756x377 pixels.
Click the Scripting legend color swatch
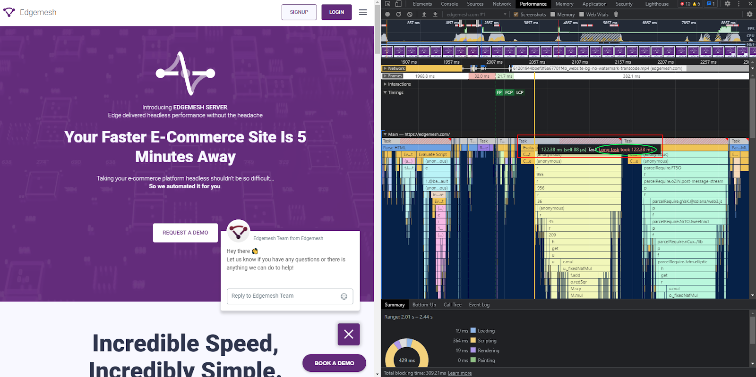click(x=473, y=340)
